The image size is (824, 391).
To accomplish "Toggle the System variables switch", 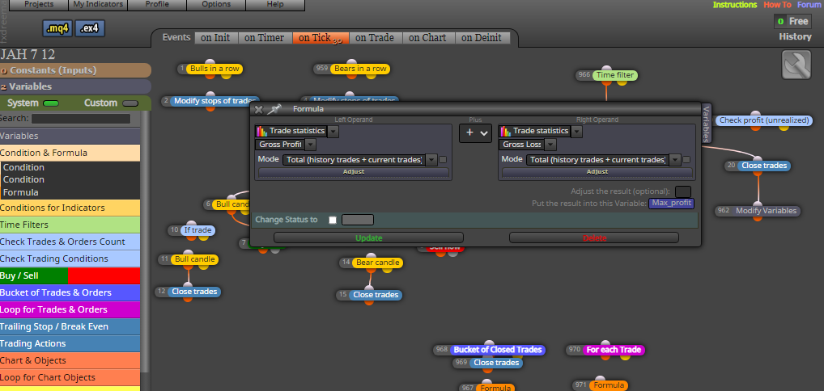I will (x=51, y=103).
